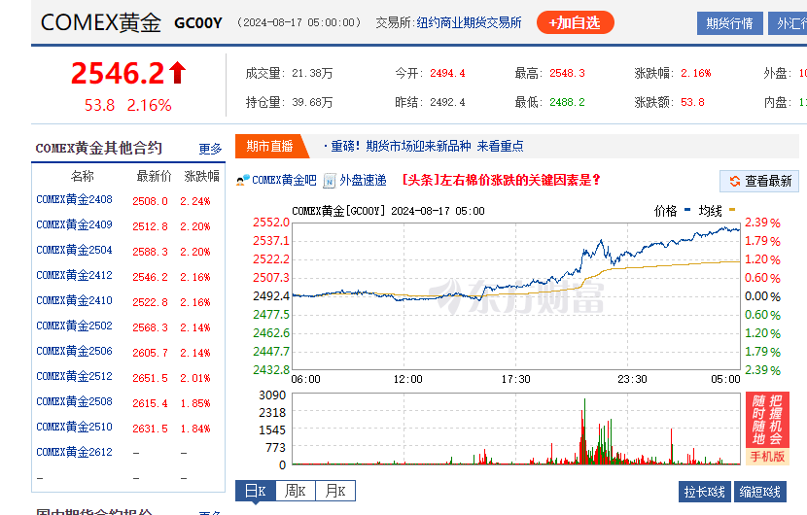Open the COMEX黄金2508 contract
Screen dimensions: 807x515
(74, 401)
